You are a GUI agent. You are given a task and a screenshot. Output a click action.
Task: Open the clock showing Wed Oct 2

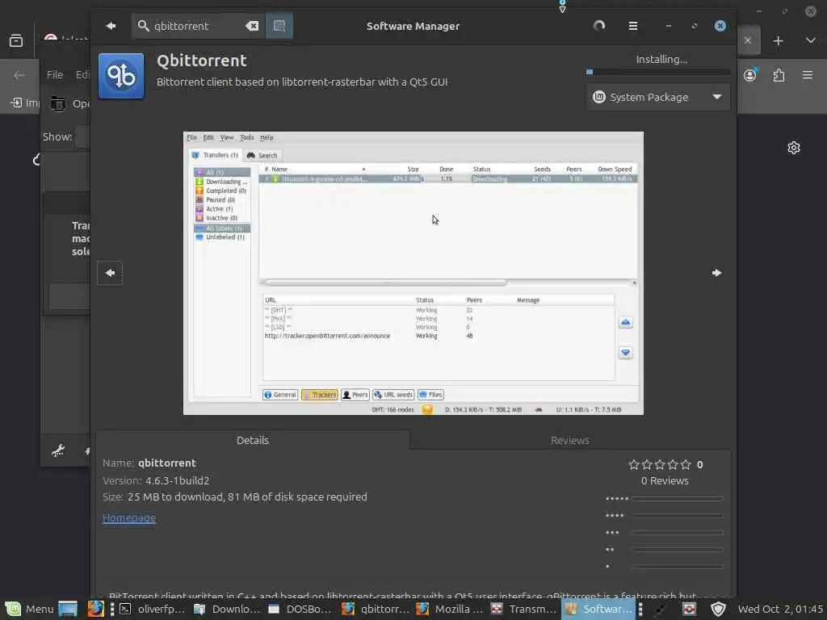pos(780,609)
